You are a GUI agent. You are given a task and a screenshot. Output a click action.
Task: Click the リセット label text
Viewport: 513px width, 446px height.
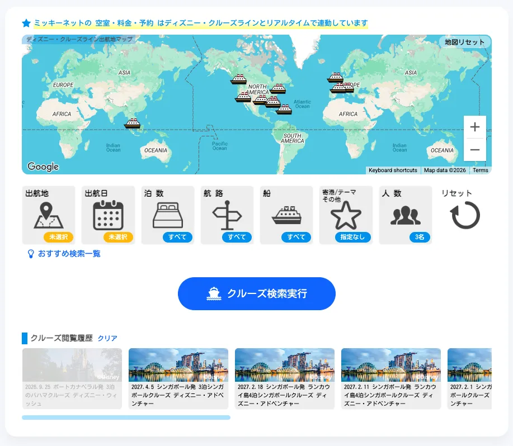(x=456, y=193)
